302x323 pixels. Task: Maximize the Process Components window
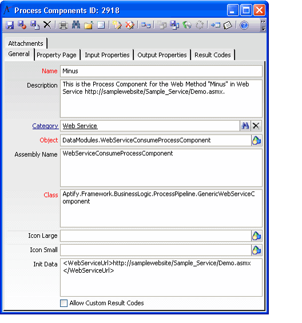pos(246,10)
